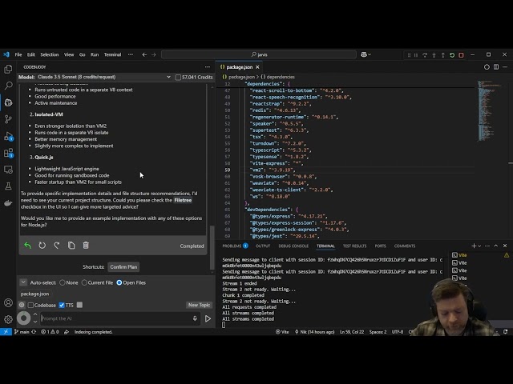Image resolution: width=513 pixels, height=384 pixels.
Task: Click the down chevron beside the prompt input
Action: [x=35, y=322]
